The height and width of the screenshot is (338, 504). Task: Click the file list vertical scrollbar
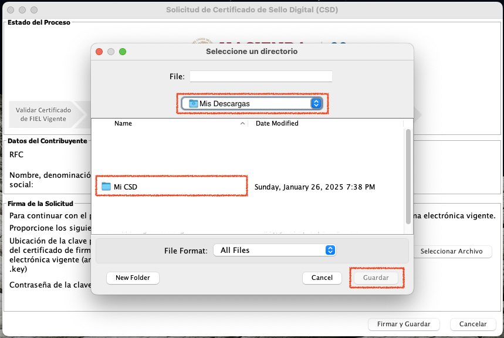pyautogui.click(x=408, y=176)
